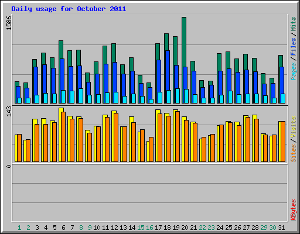The image size is (300, 234).
Task: Click the green hits bar for day 12
Action: (114, 53)
